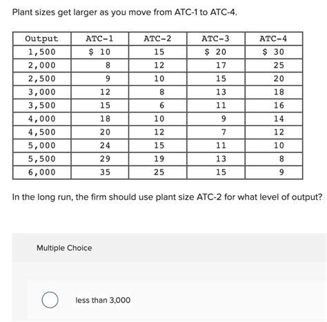Click the ATC-3 value 7 cell
The image size is (327, 322).
pyautogui.click(x=216, y=132)
